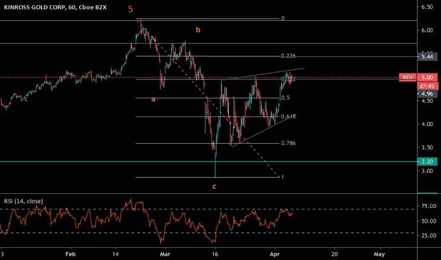Click the Fibonacci 0.618 level label
The width and height of the screenshot is (441, 260).
click(288, 116)
